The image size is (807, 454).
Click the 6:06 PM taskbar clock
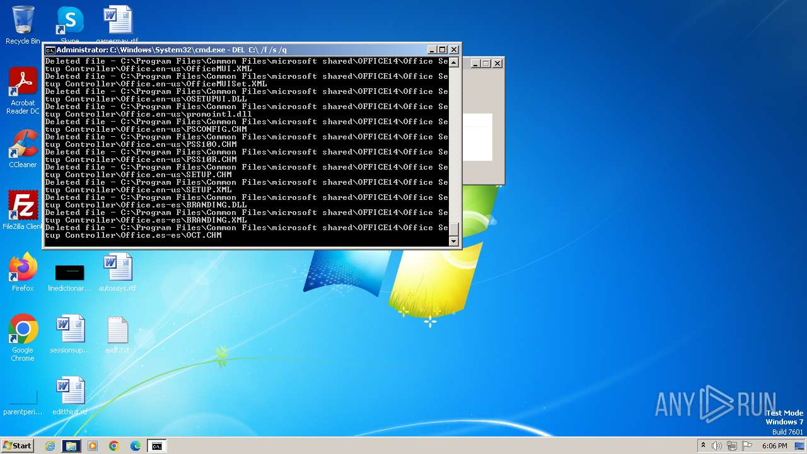pos(774,446)
